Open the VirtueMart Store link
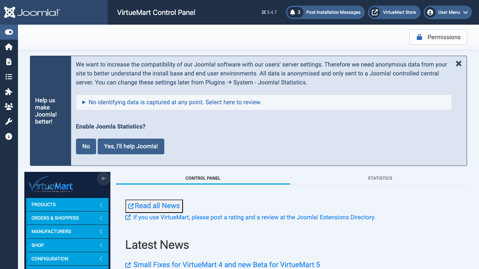Screen dimensions: 479x269 pos(394,12)
